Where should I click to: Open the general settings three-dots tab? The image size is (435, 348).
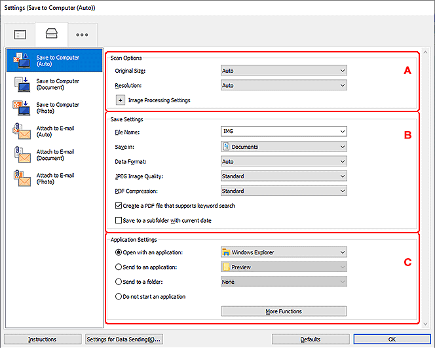(81, 33)
